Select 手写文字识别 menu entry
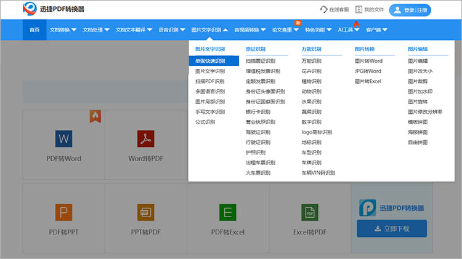The image size is (462, 259). pos(210,112)
